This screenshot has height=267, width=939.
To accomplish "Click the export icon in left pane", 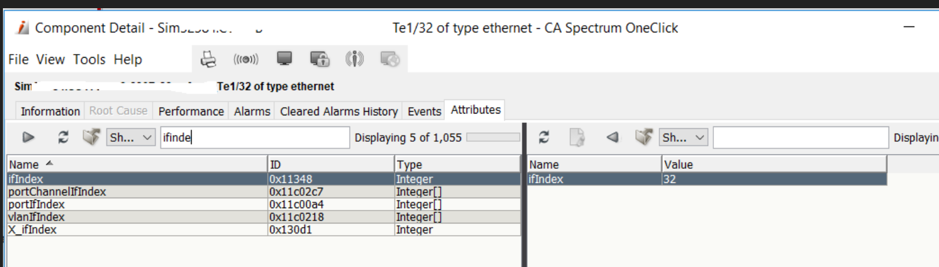I will point(91,137).
